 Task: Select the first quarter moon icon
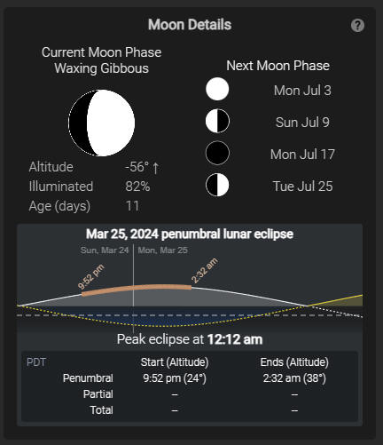click(x=217, y=185)
